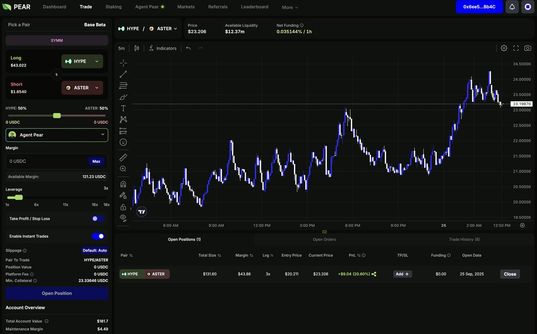Take a chart snapshot with camera icon
This screenshot has height=334, width=537.
tap(528, 48)
